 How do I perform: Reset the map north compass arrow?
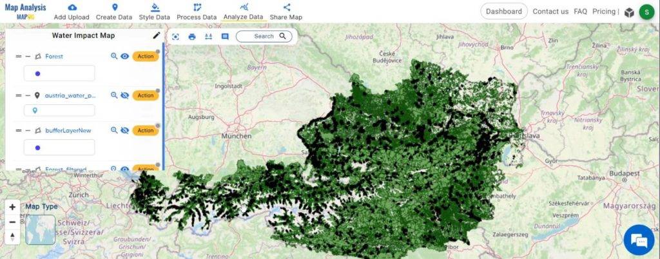[12, 236]
